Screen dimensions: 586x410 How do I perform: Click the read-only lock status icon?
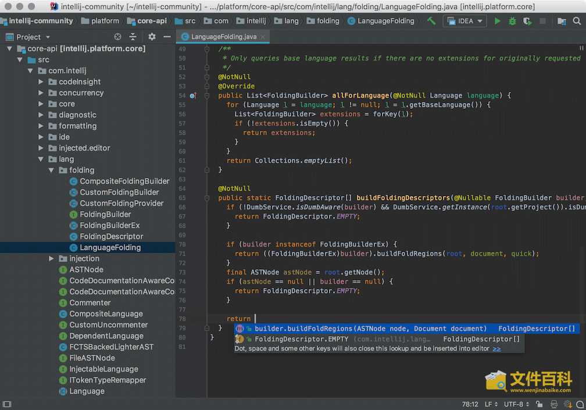539,404
